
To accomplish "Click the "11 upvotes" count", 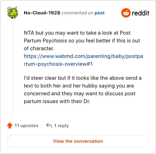I will coord(26,126).
